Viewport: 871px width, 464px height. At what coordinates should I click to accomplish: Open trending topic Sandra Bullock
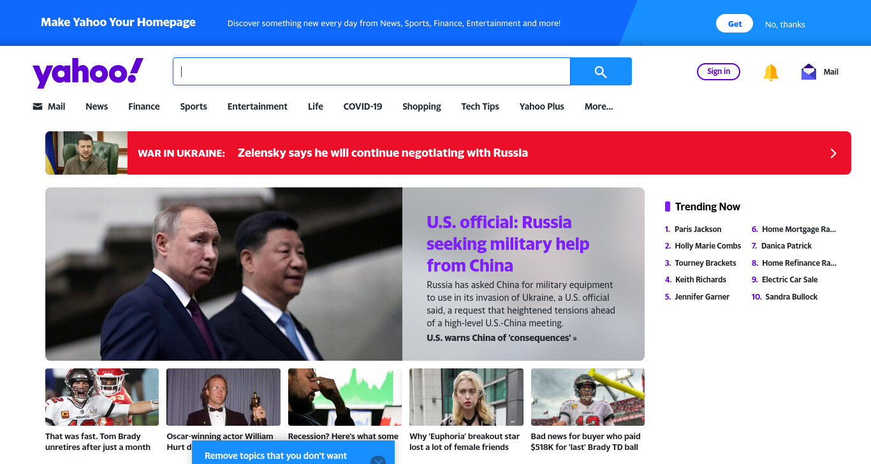(x=791, y=296)
